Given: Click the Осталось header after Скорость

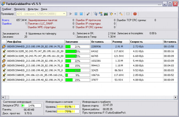Looking at the screenshot, I should [x=170, y=42].
